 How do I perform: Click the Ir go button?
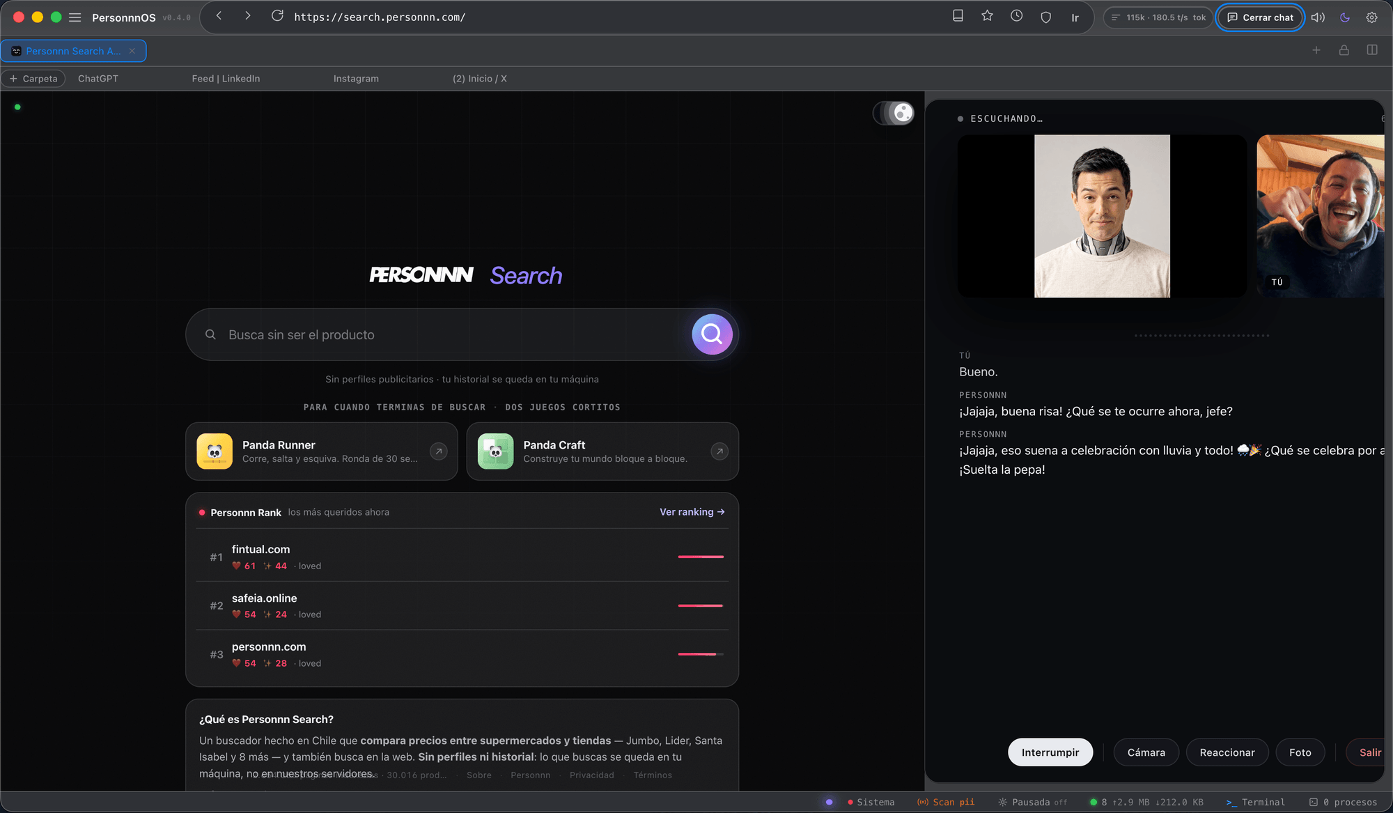click(1075, 17)
